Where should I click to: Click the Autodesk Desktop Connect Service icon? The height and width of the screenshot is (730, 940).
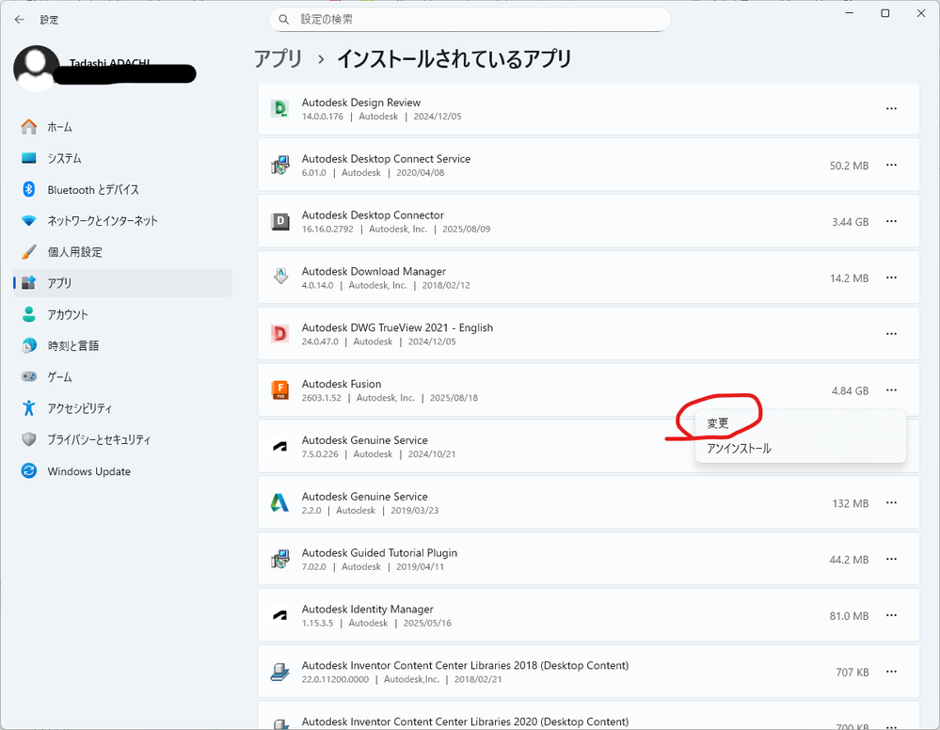[280, 165]
